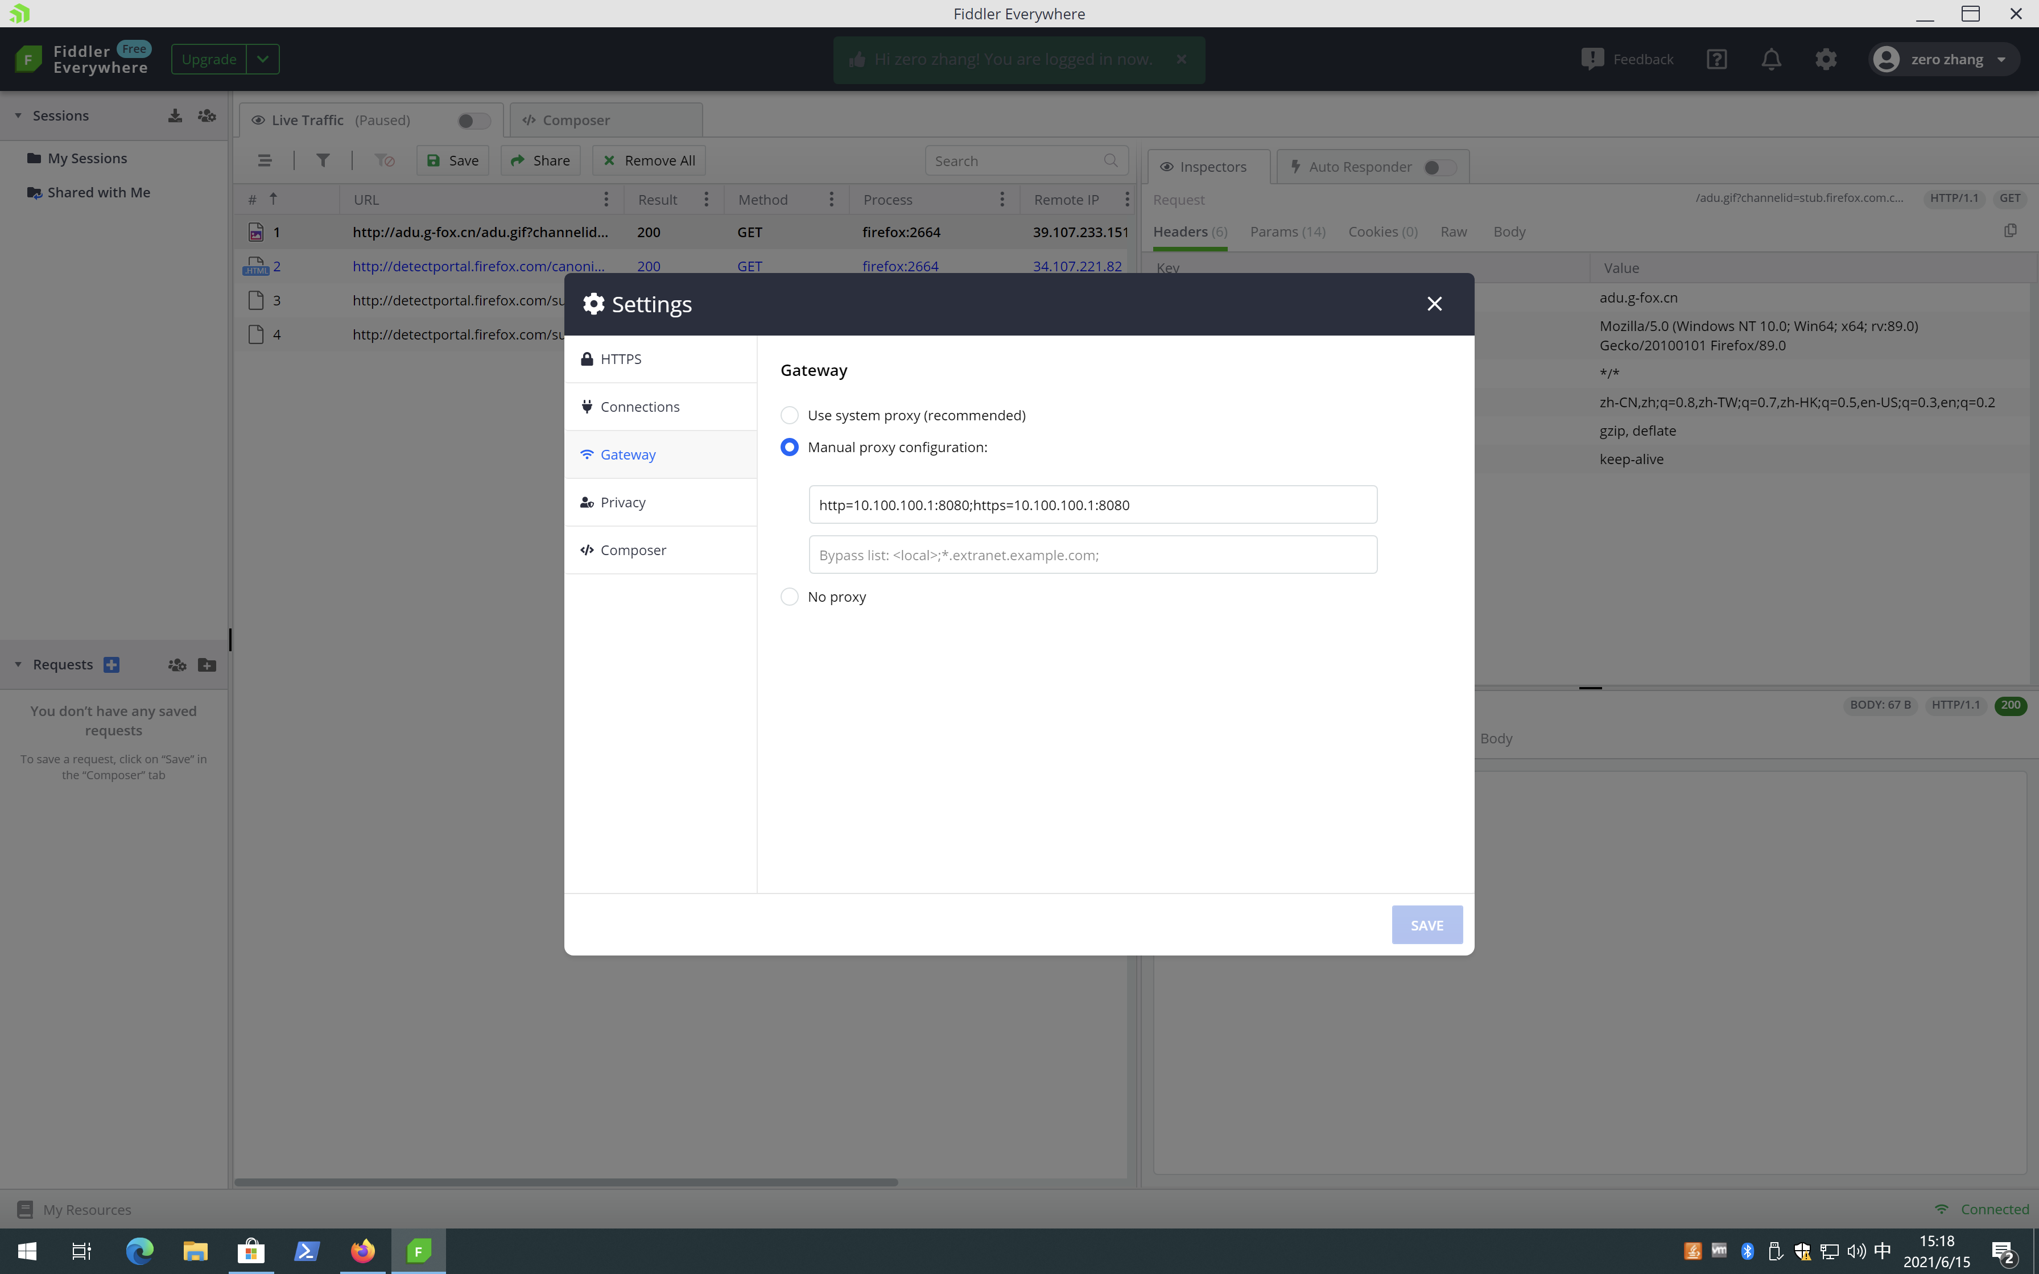The width and height of the screenshot is (2039, 1274).
Task: Open the notifications bell icon
Action: [x=1771, y=59]
